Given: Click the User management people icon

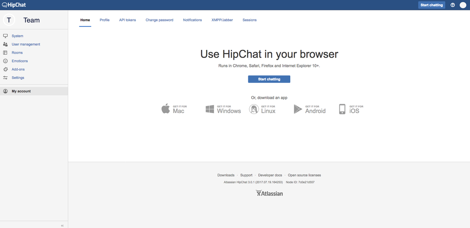Looking at the screenshot, I should pyautogui.click(x=5, y=44).
